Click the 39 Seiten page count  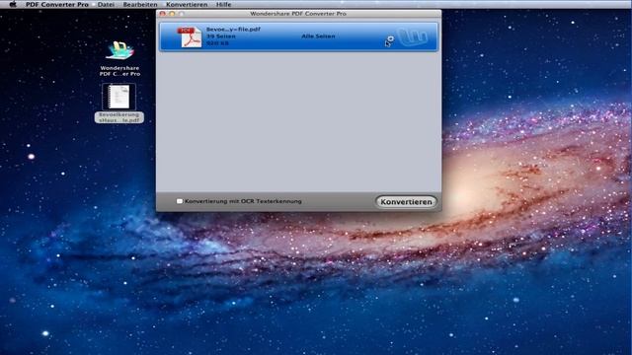[221, 36]
